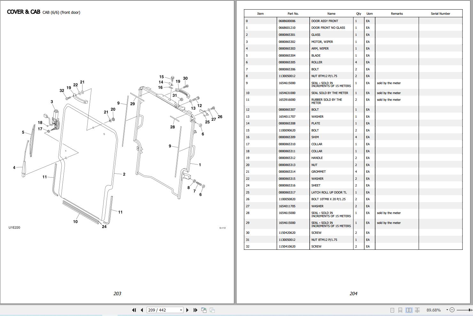Click callout 28 in the diagram
473x316 pixels.
click(173, 127)
